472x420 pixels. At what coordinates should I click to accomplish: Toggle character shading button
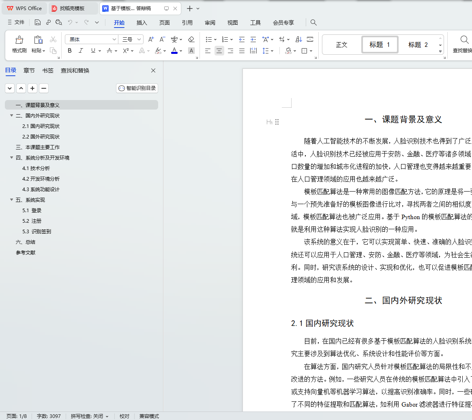click(191, 51)
